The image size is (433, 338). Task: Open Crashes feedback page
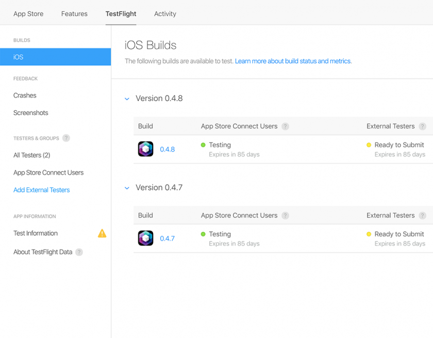pos(25,95)
